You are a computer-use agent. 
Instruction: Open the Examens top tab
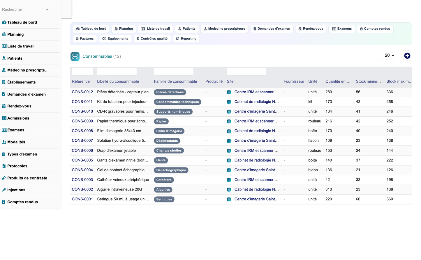click(x=342, y=29)
